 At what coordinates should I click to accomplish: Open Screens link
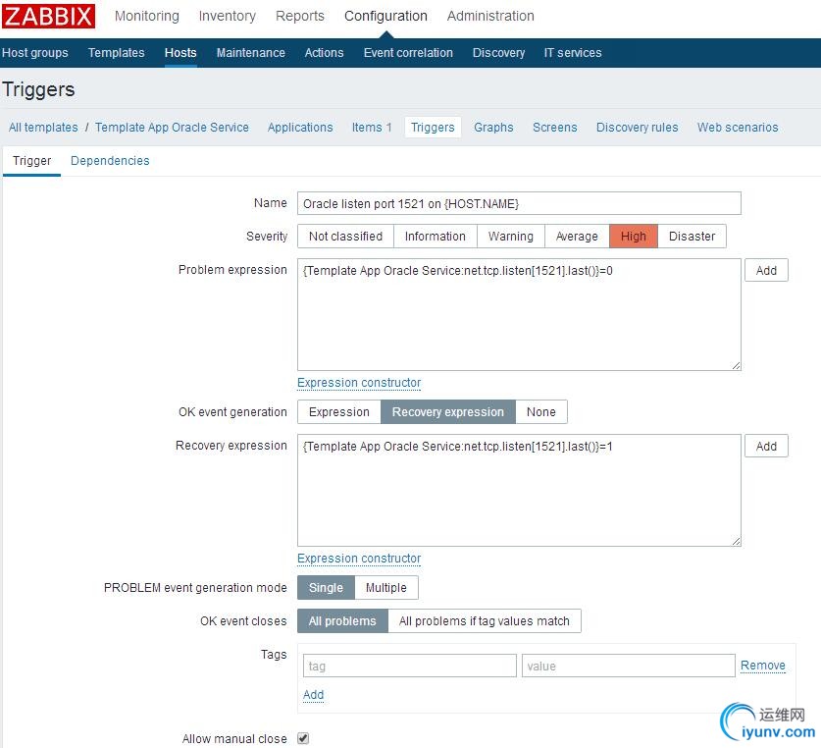click(x=554, y=128)
